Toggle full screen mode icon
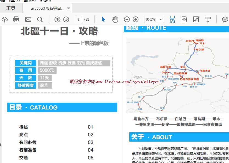 196,19
